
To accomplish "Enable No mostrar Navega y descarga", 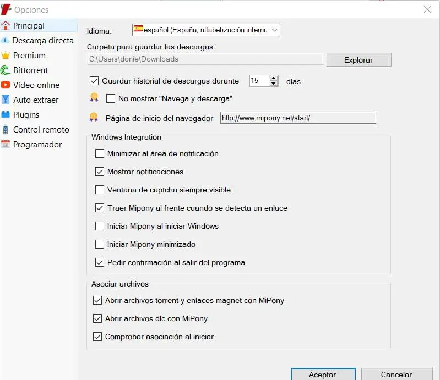I will coord(111,98).
